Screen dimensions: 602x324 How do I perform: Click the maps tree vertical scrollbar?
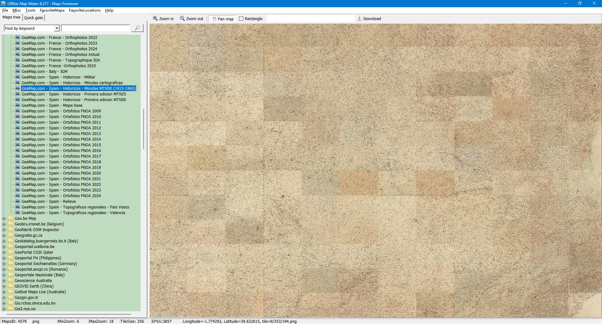pyautogui.click(x=144, y=129)
